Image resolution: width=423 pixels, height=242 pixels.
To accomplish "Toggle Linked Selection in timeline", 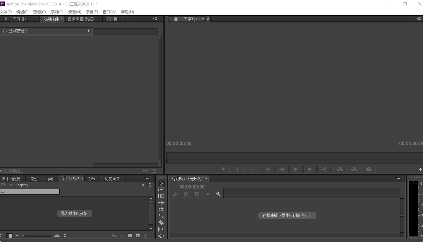I will tap(197, 194).
